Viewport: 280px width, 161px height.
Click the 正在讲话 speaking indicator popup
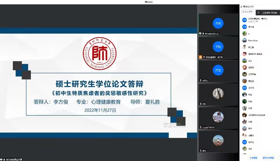coord(268,12)
